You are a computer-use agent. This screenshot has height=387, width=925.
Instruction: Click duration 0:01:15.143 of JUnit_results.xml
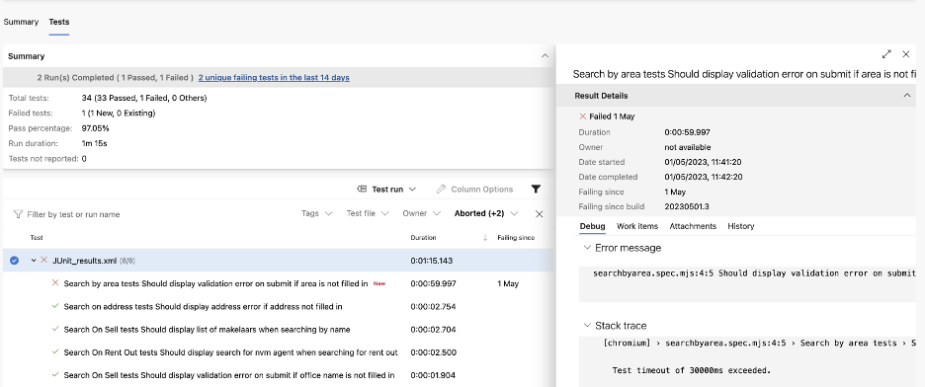[432, 261]
